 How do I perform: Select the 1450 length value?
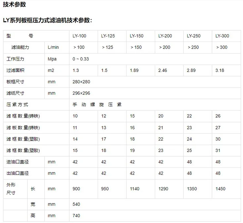(x=220, y=189)
